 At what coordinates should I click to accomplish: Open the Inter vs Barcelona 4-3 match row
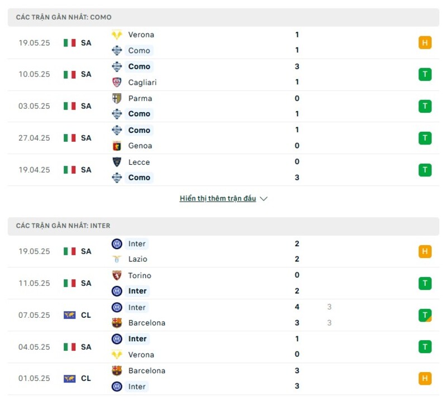223,315
